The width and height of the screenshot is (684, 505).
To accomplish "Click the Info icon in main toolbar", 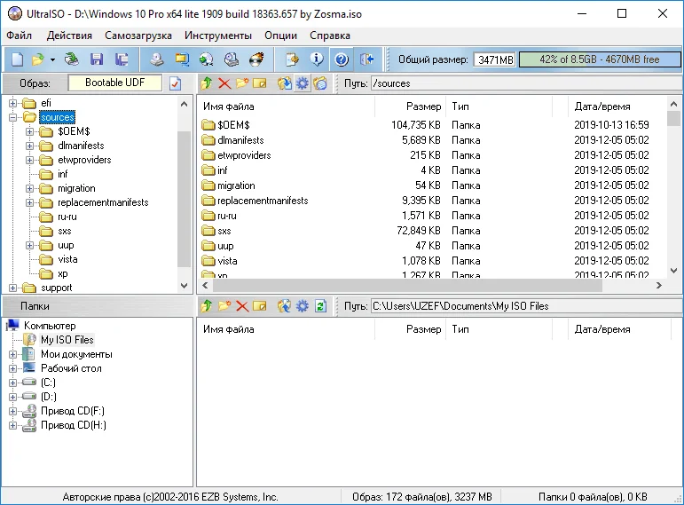I will [x=316, y=59].
